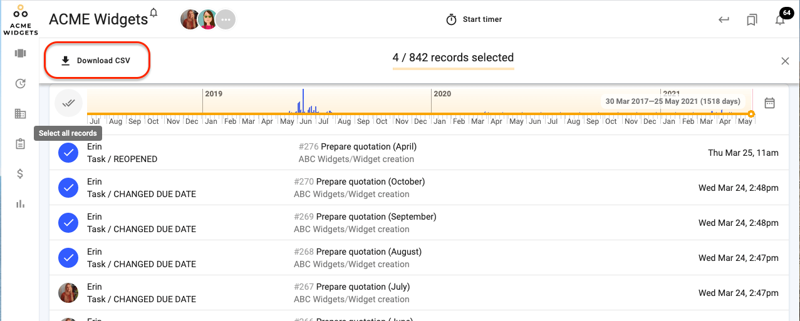Screen dimensions: 800x321
Task: Click the reply arrow icon in header
Action: click(724, 19)
